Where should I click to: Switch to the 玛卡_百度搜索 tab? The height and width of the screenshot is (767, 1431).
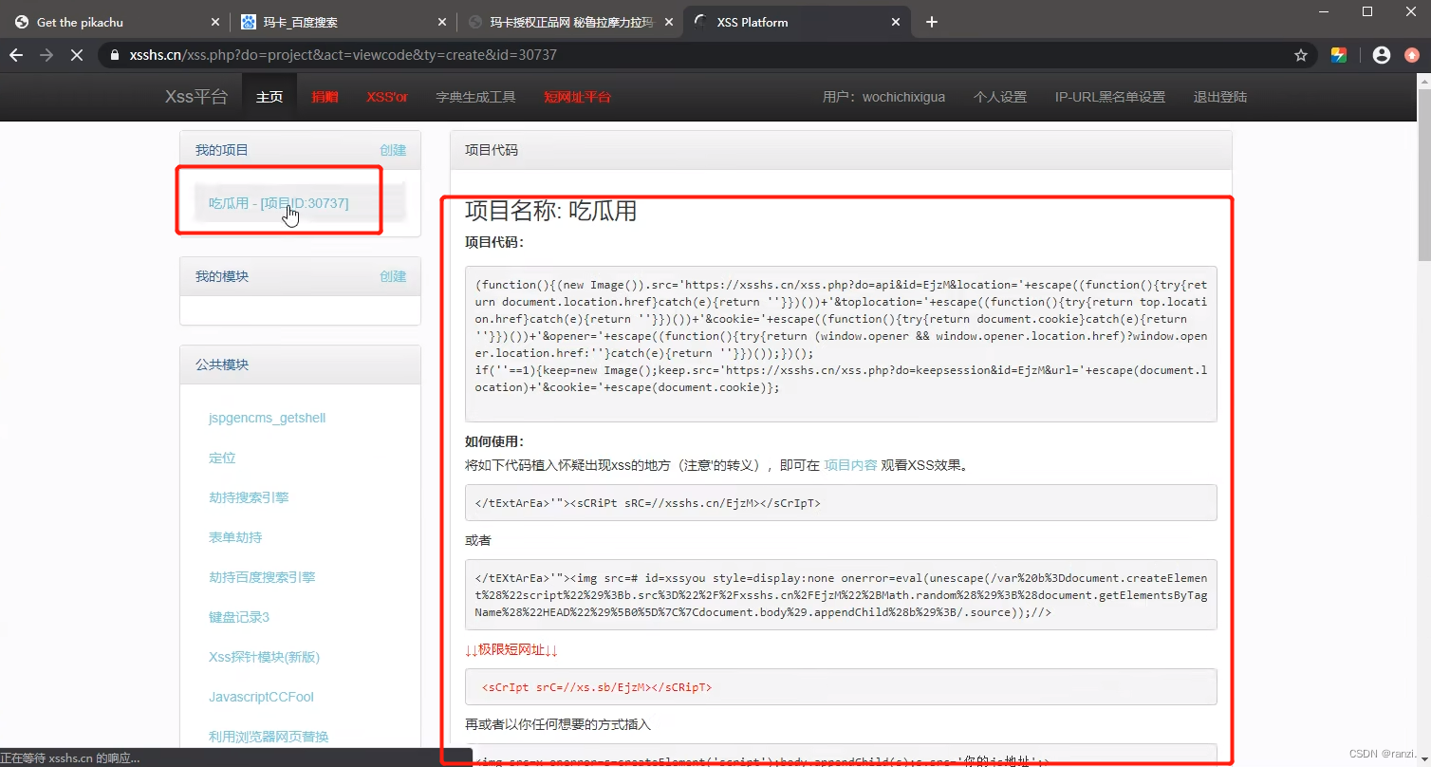coord(343,22)
